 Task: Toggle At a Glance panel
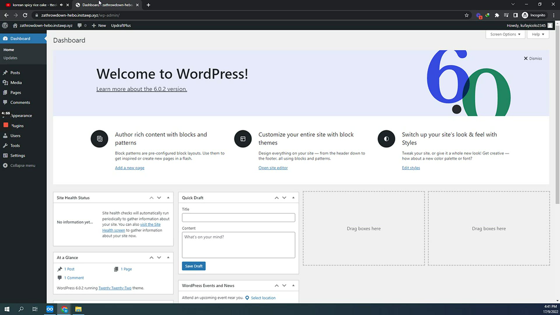168,258
